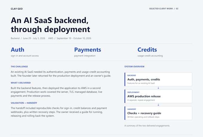Click the VALIDATION + HANDOFF section label
This screenshot has height=137, width=203.
(24, 103)
